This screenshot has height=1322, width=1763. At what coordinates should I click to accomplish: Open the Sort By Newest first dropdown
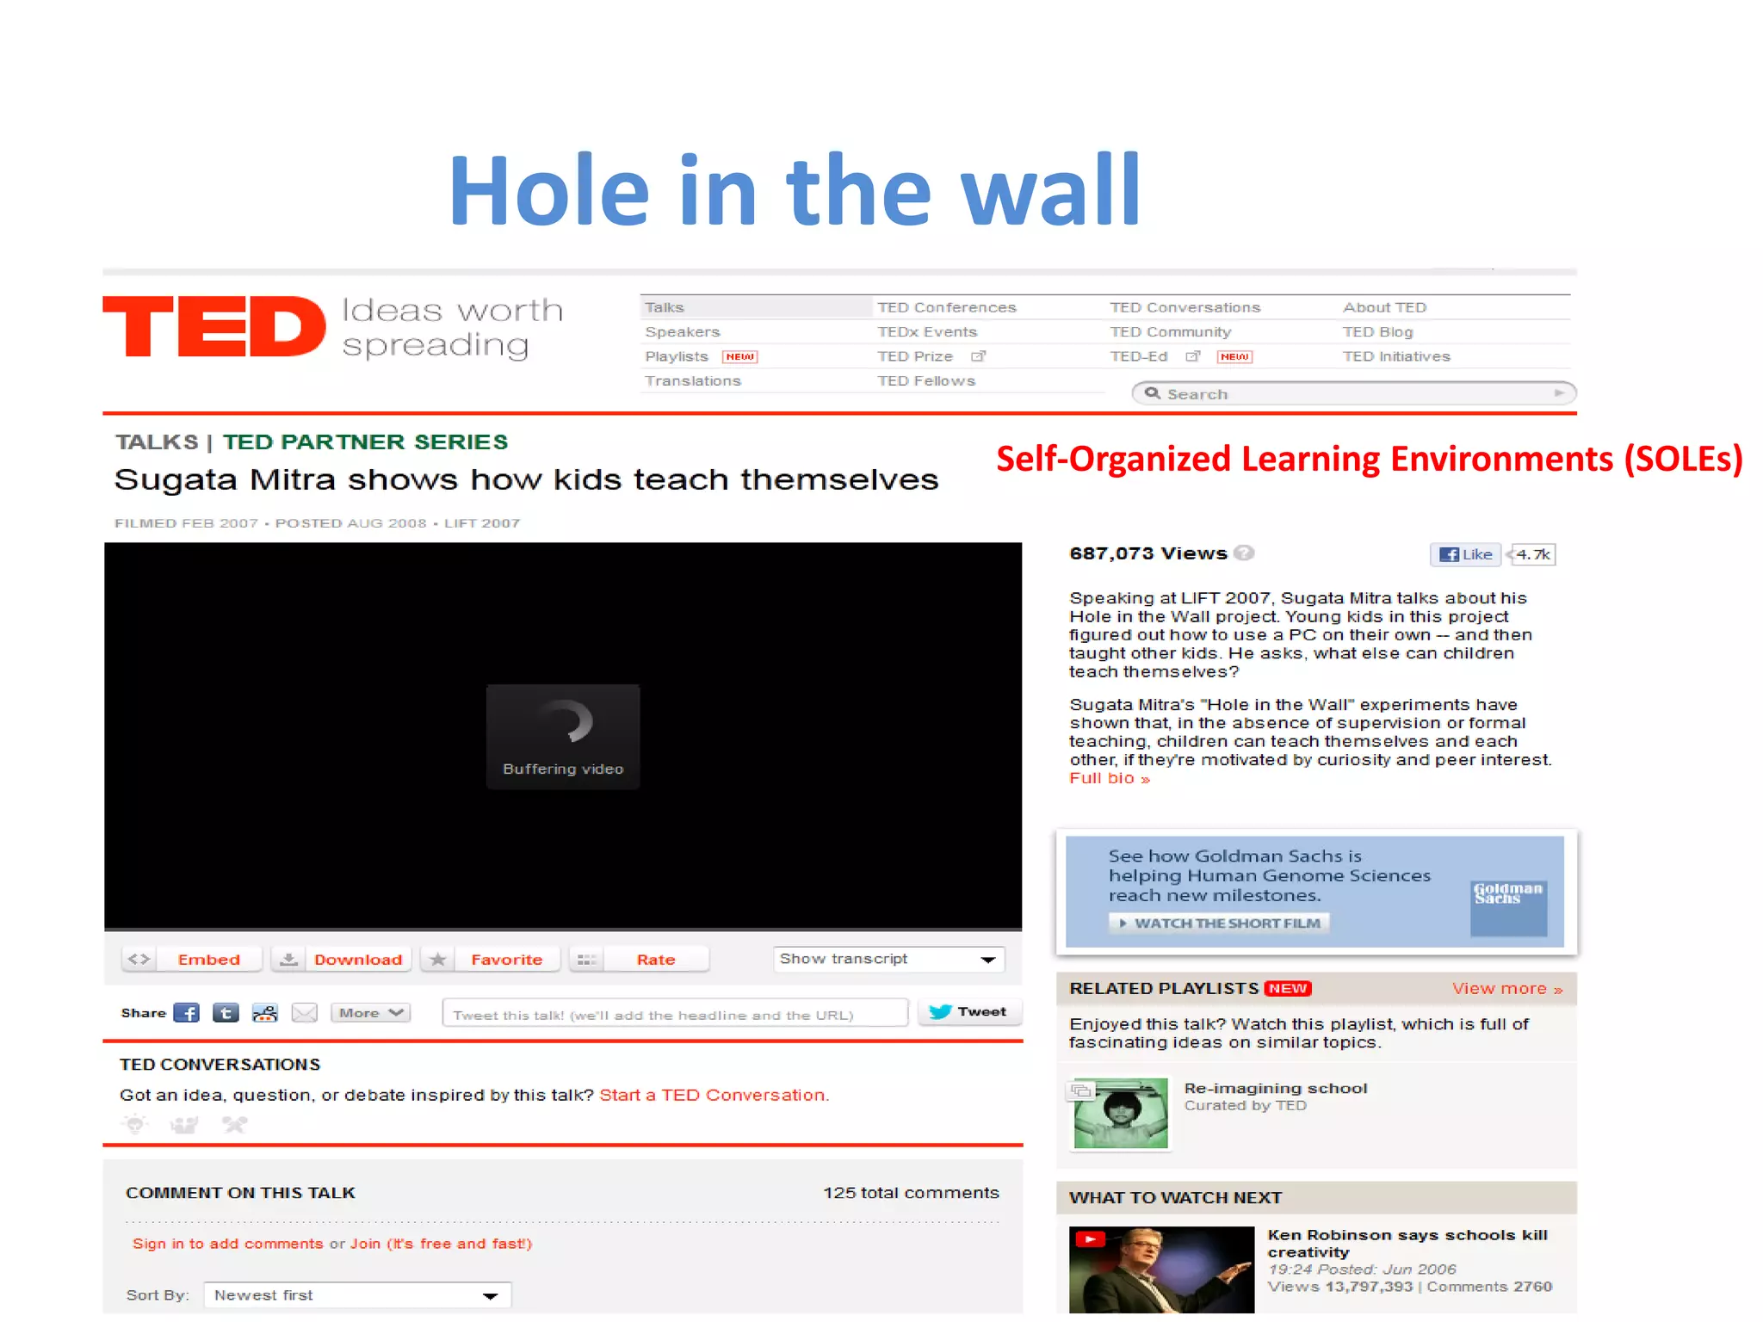357,1295
